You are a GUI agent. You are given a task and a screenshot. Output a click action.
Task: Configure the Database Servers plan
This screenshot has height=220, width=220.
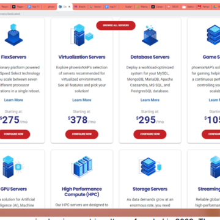click(150, 134)
